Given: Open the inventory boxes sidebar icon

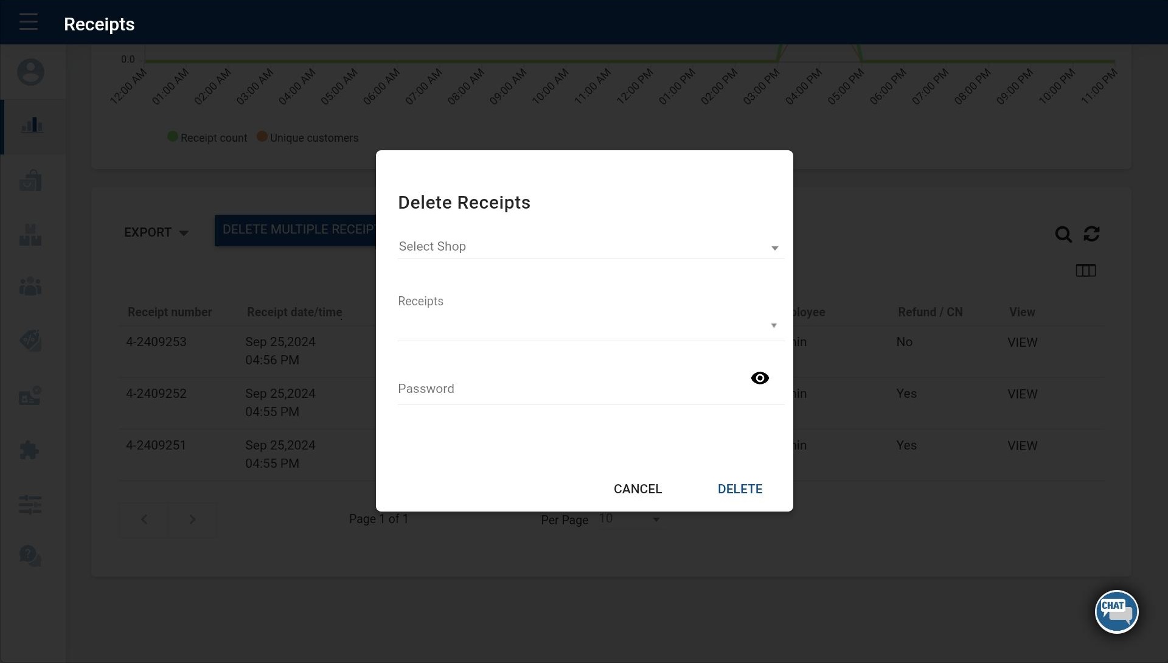Looking at the screenshot, I should tap(30, 235).
